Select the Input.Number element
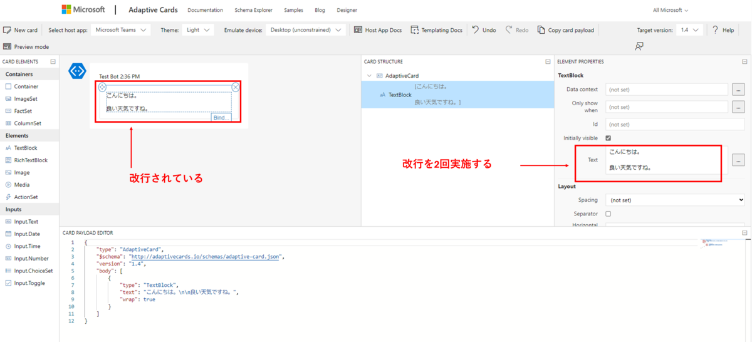Viewport: 752px width, 342px height. click(x=29, y=259)
